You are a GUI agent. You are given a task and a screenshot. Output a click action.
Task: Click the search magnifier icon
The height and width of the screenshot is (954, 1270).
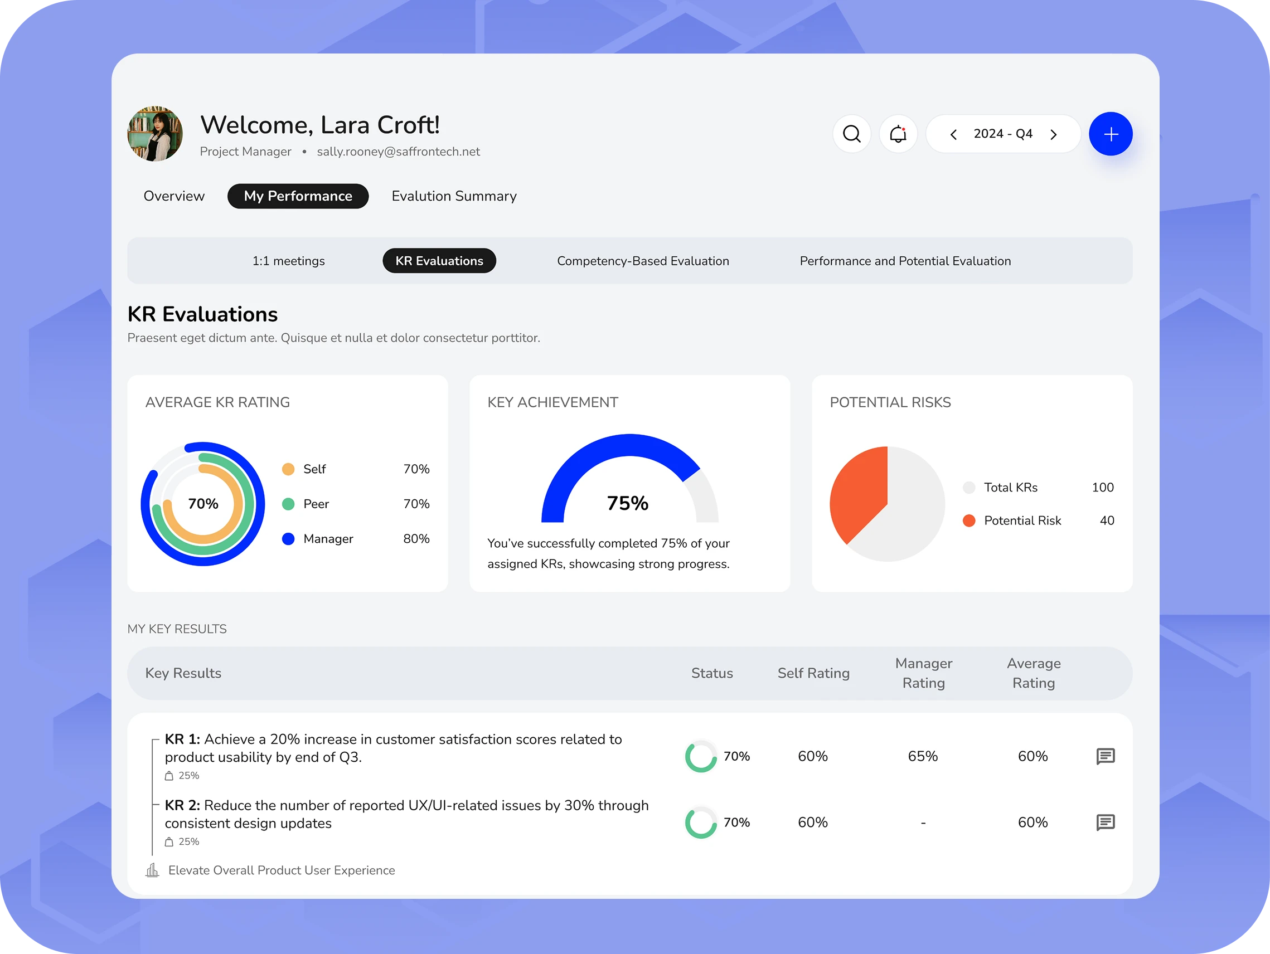tap(851, 134)
